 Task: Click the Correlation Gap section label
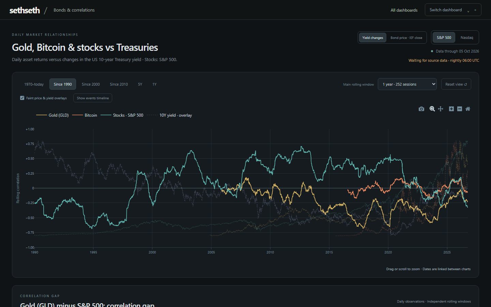click(x=40, y=296)
